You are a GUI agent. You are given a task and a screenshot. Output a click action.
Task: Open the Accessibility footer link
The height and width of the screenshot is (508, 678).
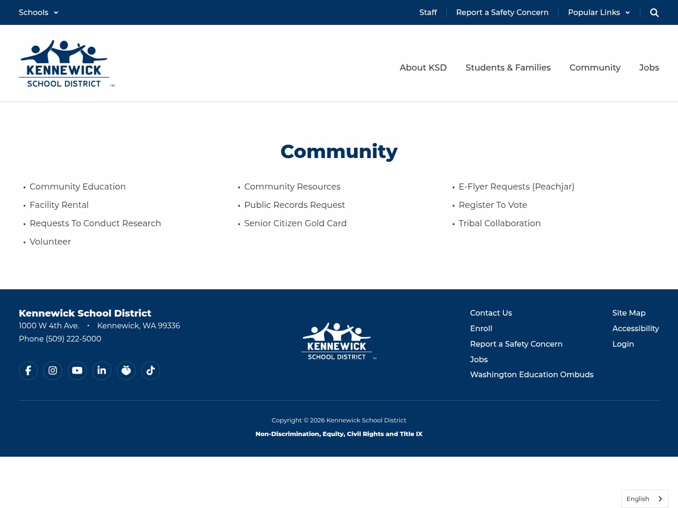click(x=636, y=328)
